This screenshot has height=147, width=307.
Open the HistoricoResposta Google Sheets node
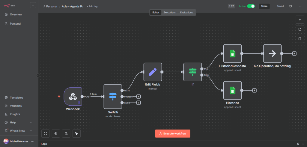232,53
